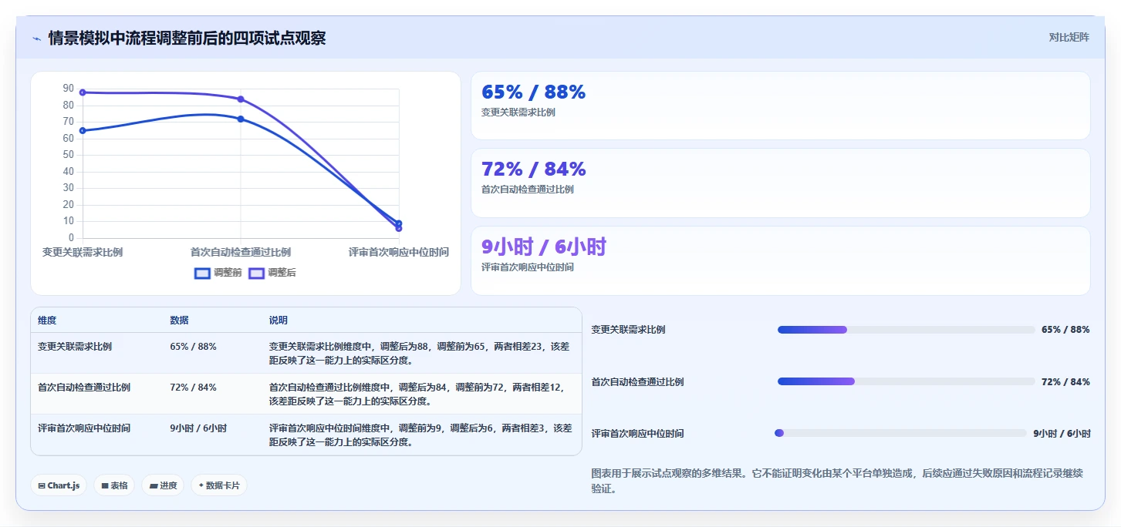Click the 调整前 data point at value 72
Image resolution: width=1121 pixels, height=527 pixels.
point(241,119)
